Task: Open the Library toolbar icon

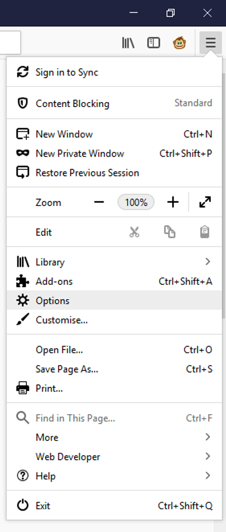Action: tap(128, 43)
